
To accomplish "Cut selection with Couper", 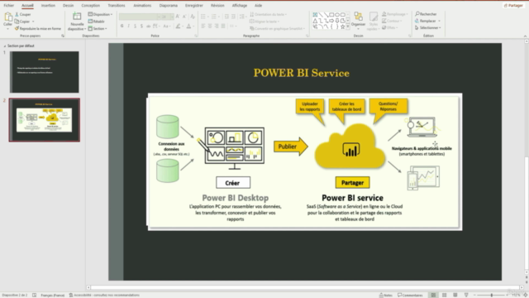I will (x=23, y=15).
